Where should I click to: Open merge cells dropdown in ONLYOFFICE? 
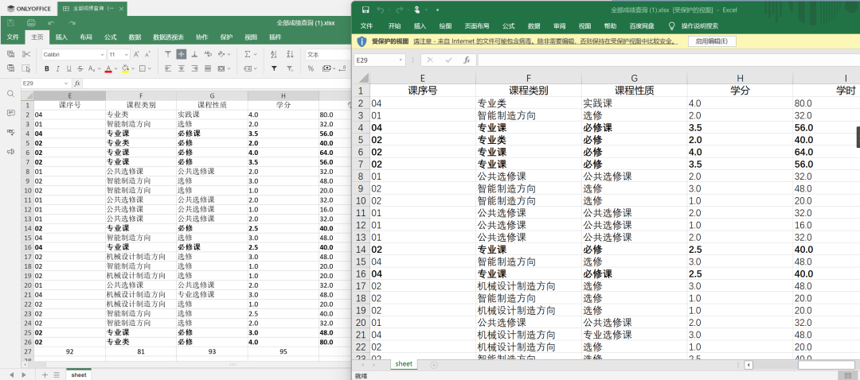tap(229, 68)
